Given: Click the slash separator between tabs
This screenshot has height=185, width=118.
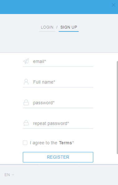Looking at the screenshot, I should click(57, 27).
